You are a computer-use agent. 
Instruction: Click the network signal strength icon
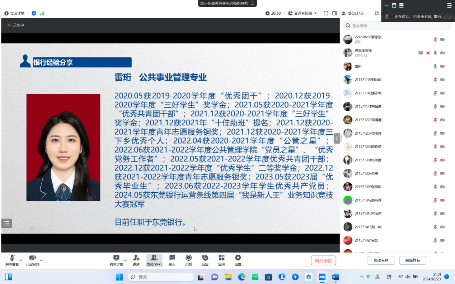pos(42,13)
